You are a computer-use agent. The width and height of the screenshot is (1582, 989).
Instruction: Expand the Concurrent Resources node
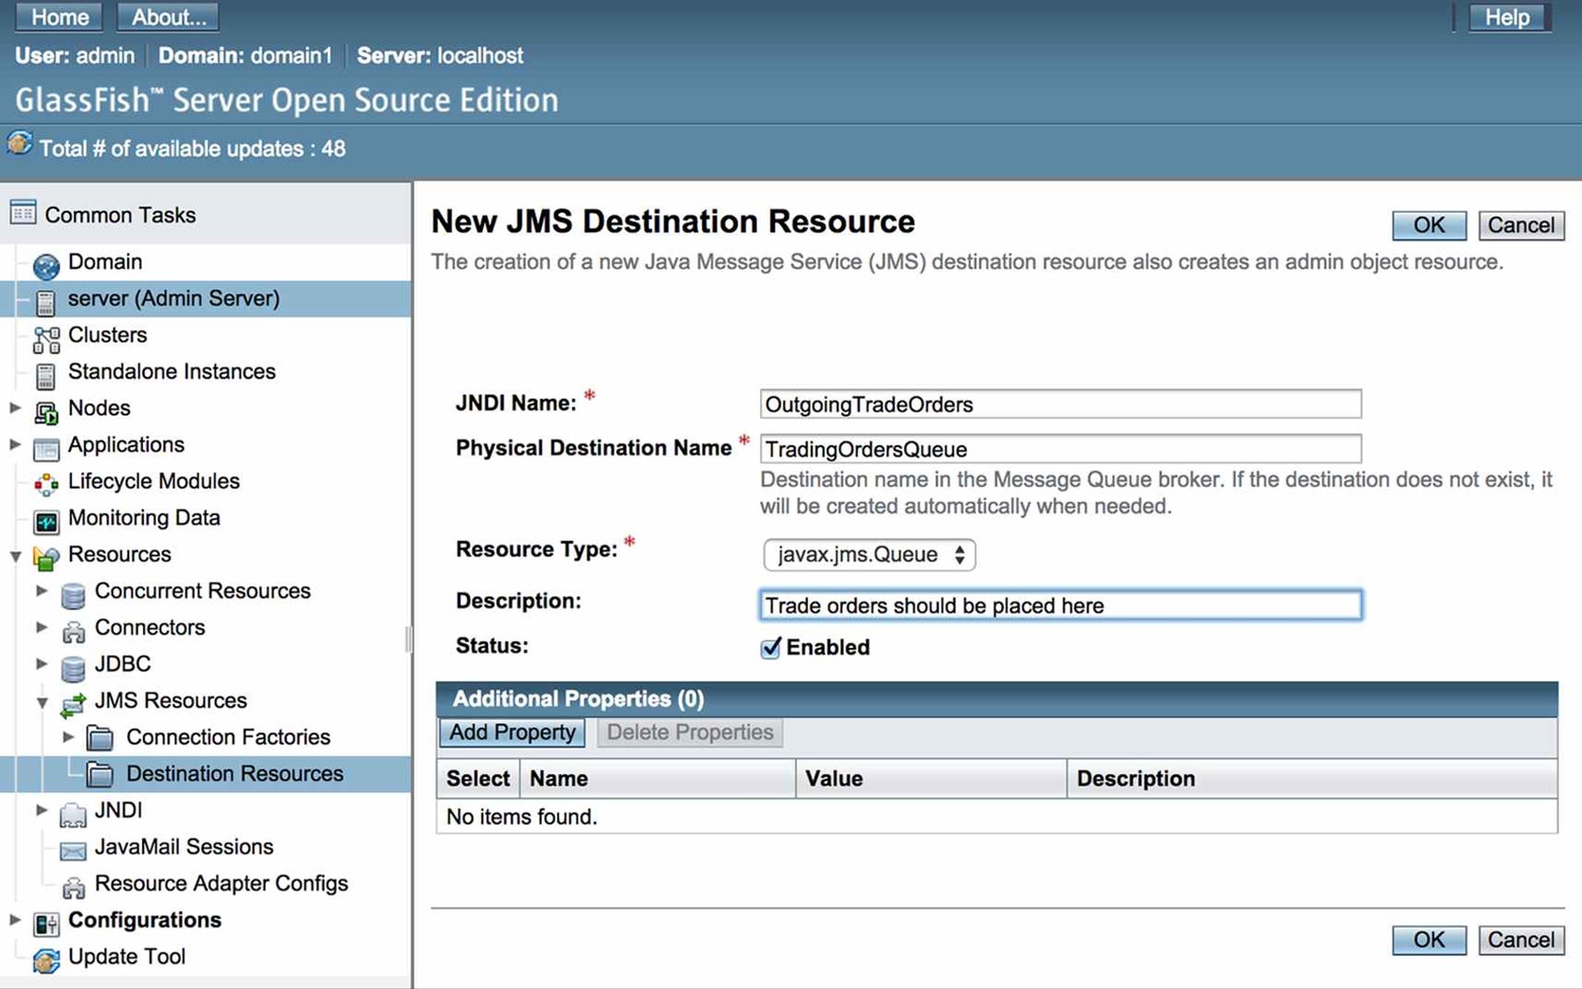click(x=41, y=590)
